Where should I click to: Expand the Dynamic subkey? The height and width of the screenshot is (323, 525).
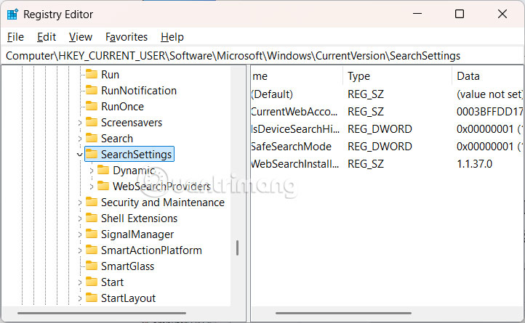tap(92, 171)
